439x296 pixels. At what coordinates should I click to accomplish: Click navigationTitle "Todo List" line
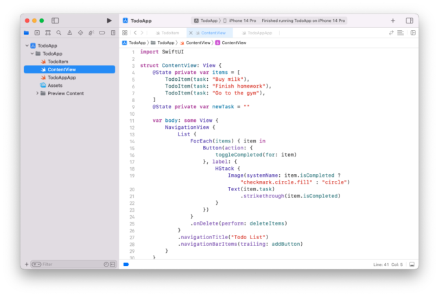coord(223,237)
